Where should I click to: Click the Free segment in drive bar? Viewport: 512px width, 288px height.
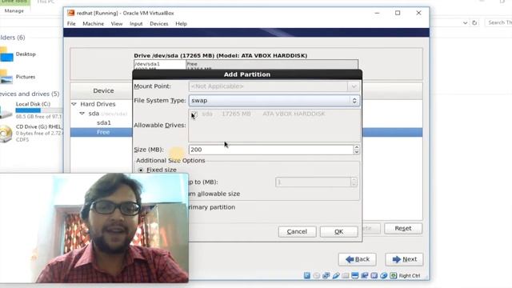272,65
